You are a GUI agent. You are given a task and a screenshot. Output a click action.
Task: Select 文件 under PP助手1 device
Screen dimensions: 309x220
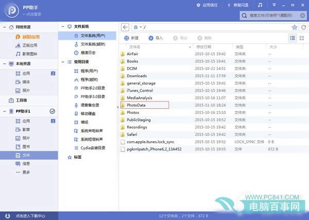[x=29, y=156]
